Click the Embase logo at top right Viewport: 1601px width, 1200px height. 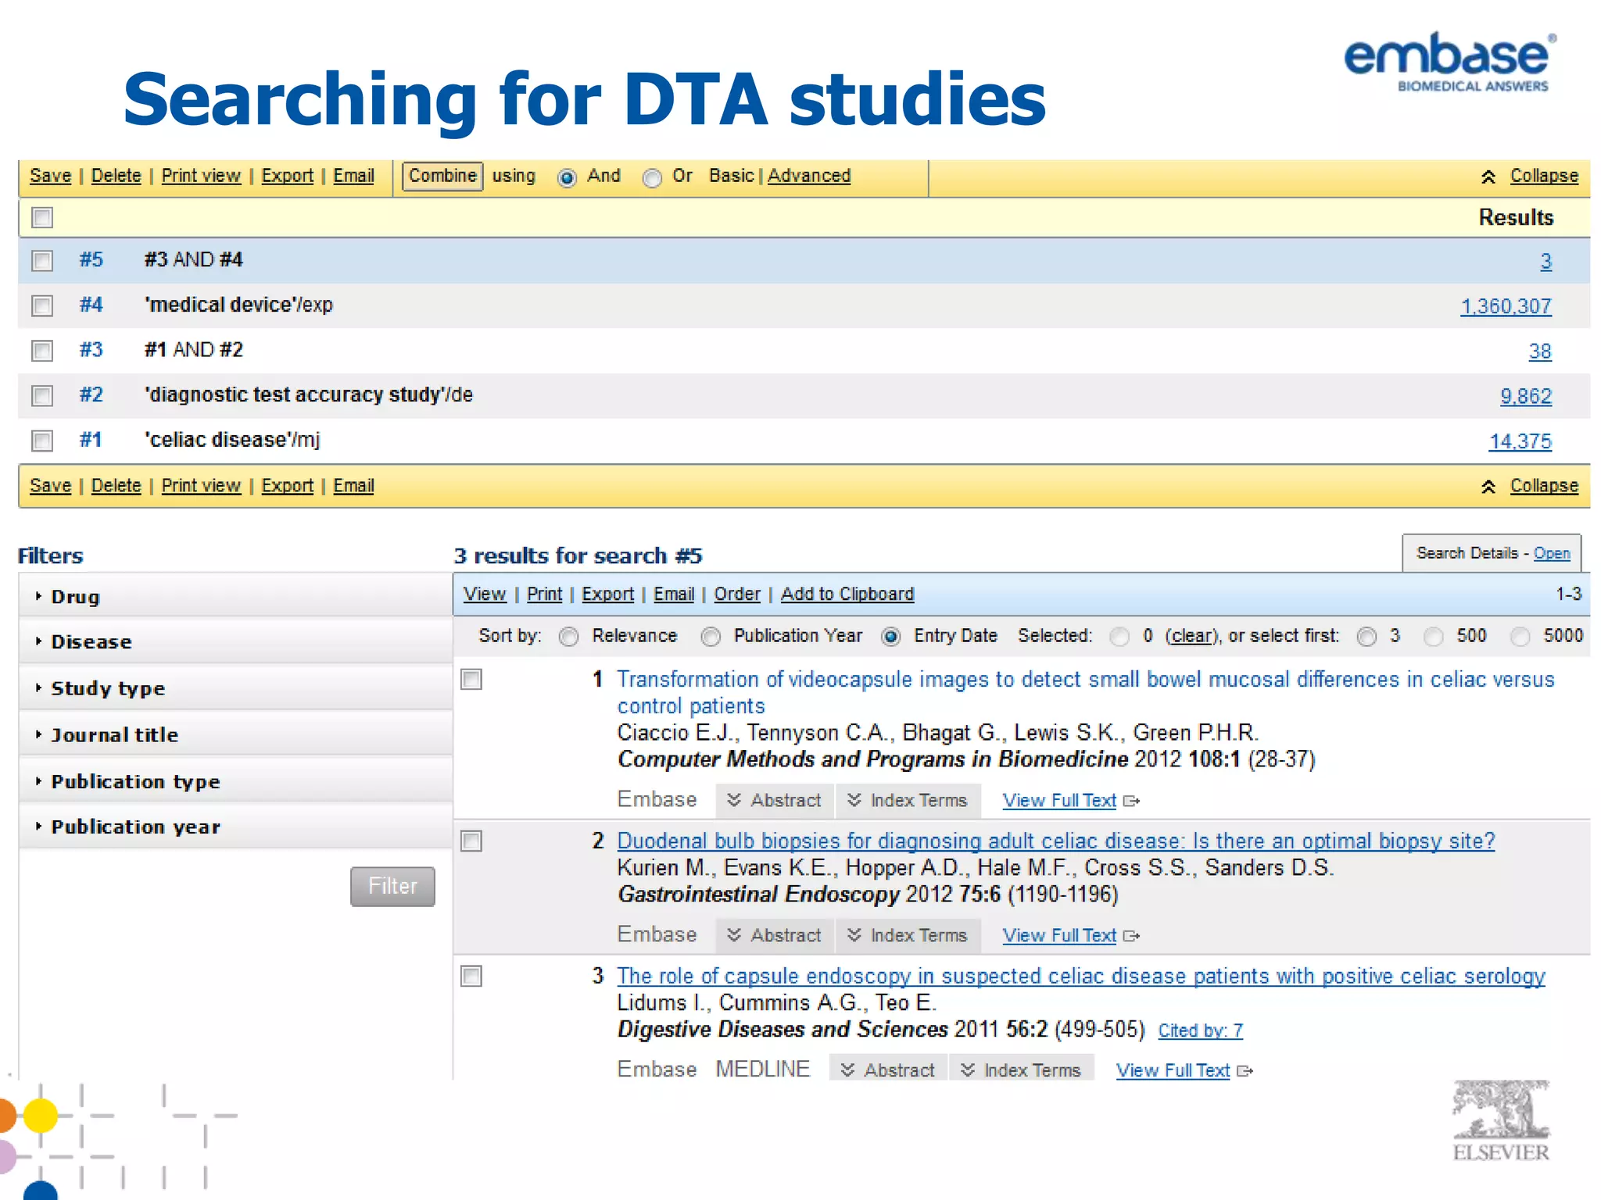click(x=1450, y=62)
